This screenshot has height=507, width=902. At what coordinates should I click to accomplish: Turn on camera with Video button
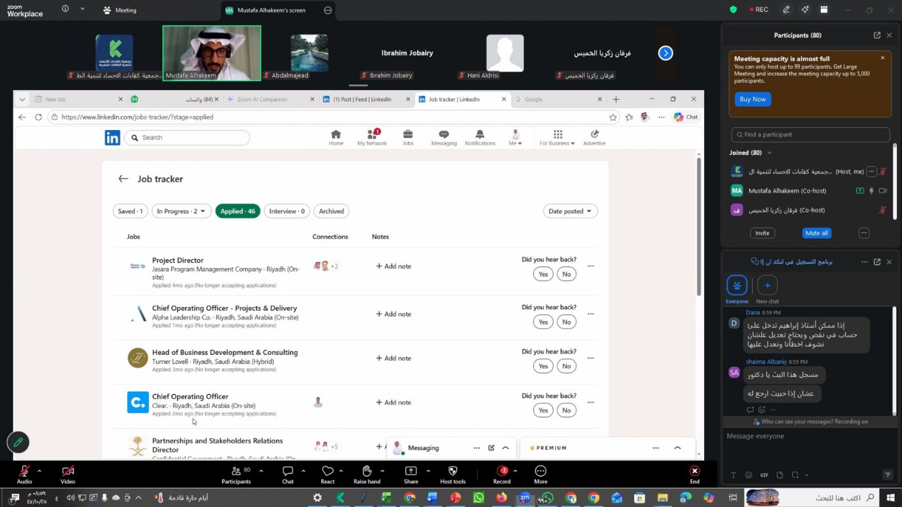point(68,471)
